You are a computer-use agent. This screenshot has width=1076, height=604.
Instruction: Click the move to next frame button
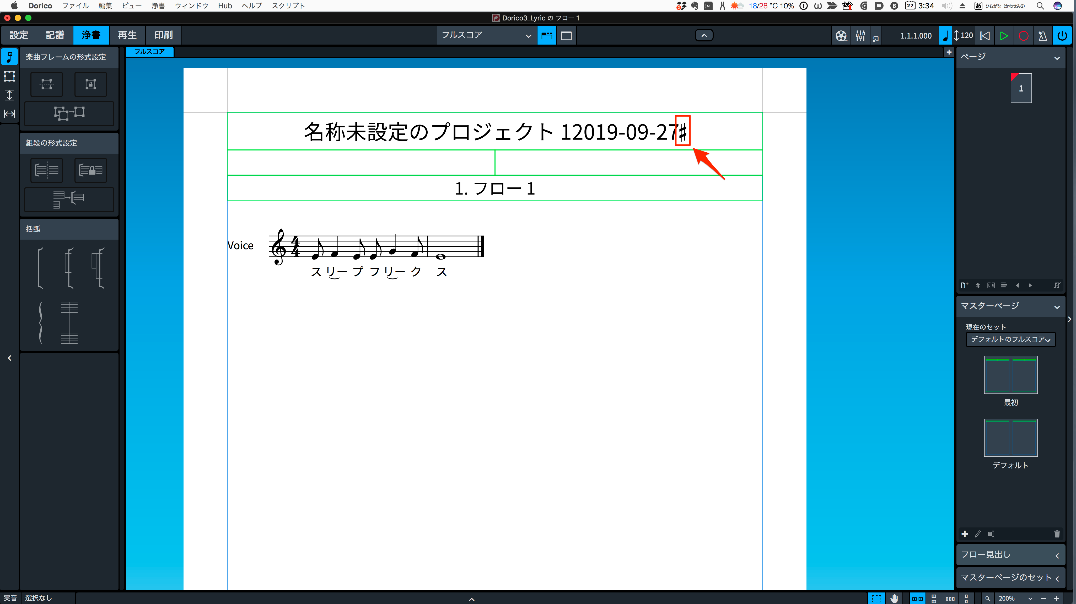coord(69,113)
